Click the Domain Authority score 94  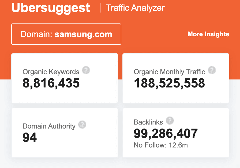tap(29, 138)
